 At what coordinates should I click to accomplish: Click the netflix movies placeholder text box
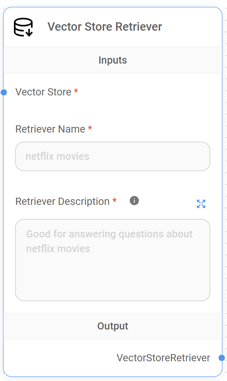[113, 156]
